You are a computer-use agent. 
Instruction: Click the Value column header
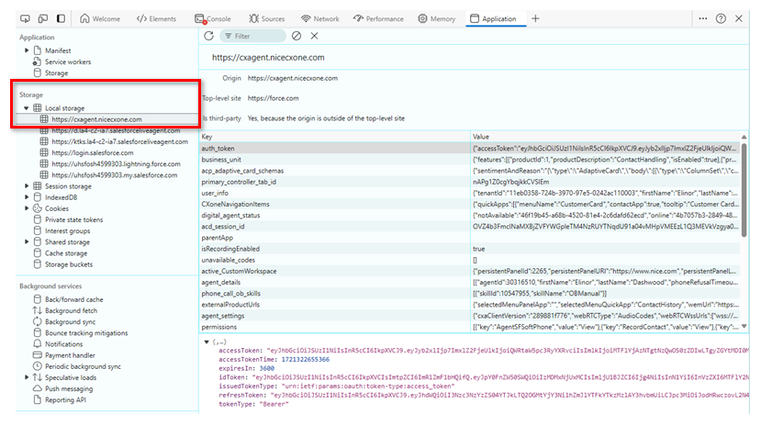605,137
